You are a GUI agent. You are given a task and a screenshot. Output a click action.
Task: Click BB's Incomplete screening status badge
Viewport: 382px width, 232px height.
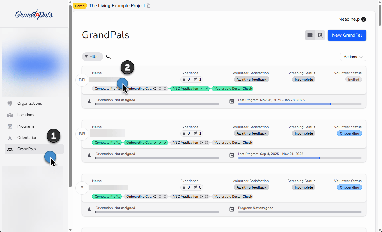pos(304,133)
